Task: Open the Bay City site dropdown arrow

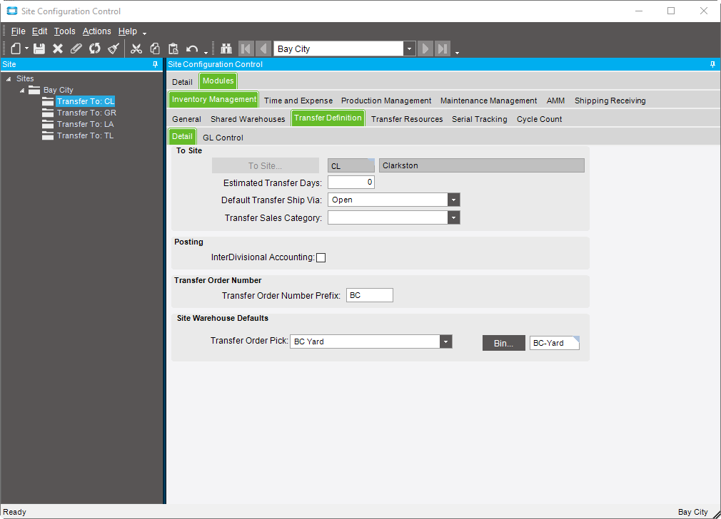Action: point(409,48)
